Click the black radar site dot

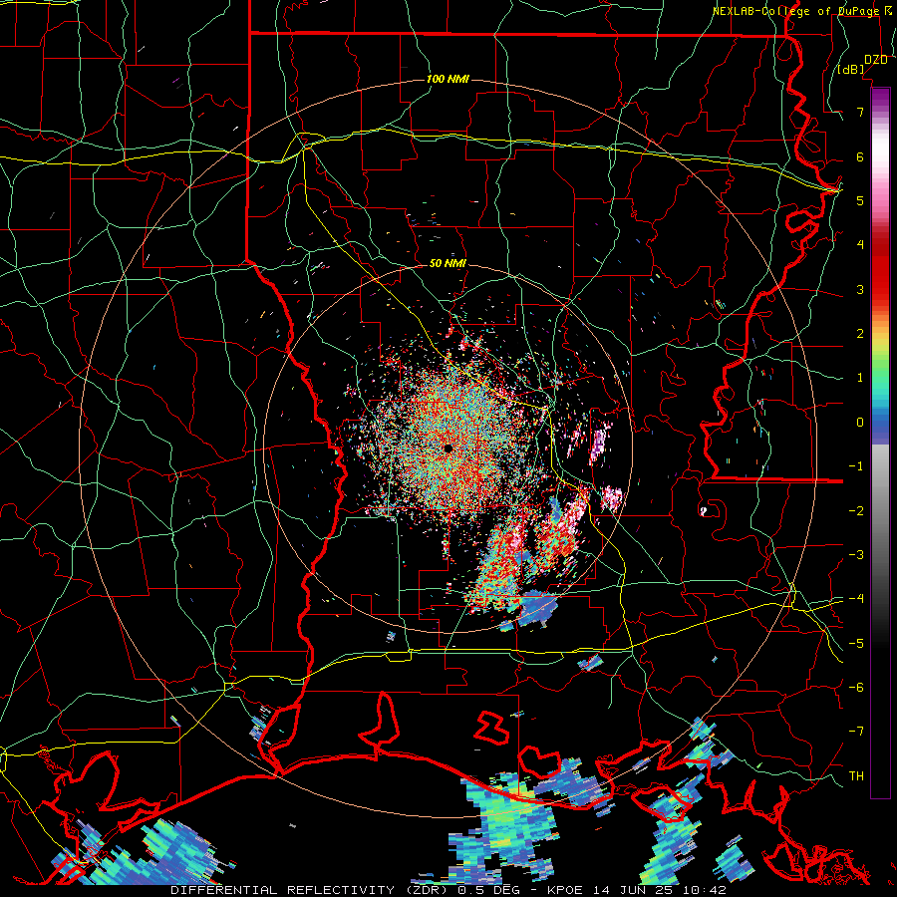click(448, 448)
